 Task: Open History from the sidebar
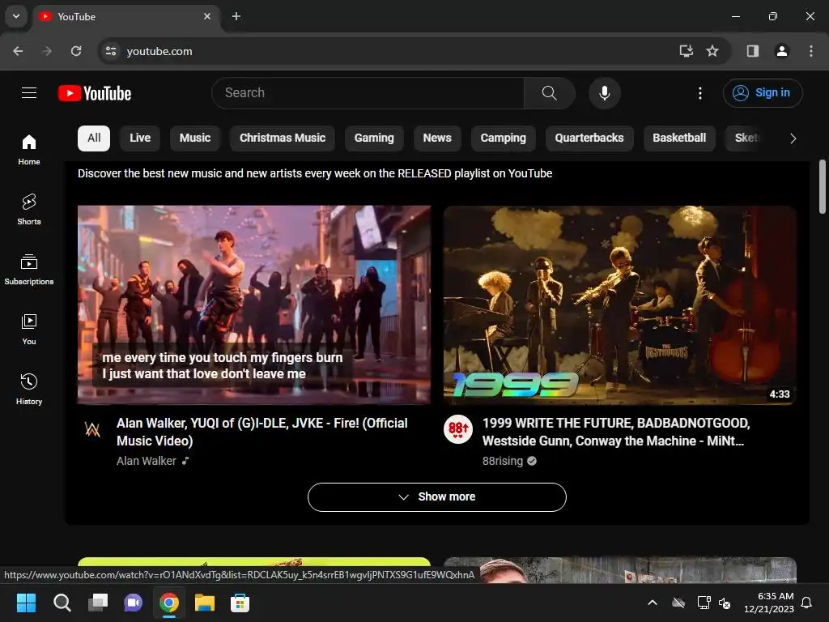coord(29,389)
